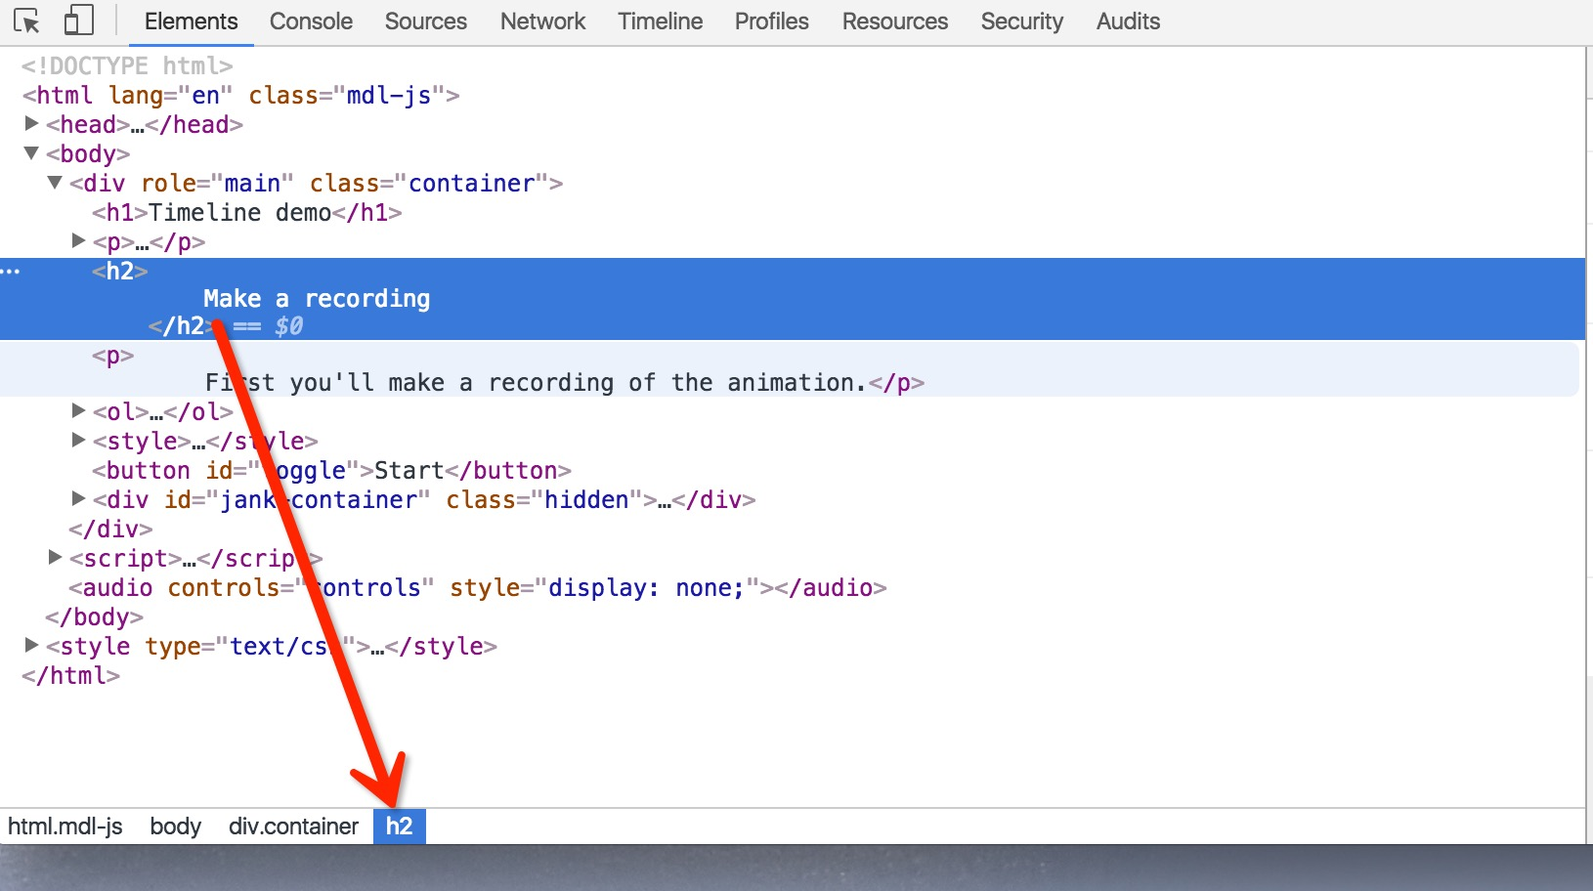Expand the script element node
Screen dimensions: 1593x891
tap(56, 558)
